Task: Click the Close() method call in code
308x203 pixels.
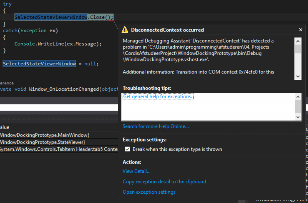Action: click(100, 17)
